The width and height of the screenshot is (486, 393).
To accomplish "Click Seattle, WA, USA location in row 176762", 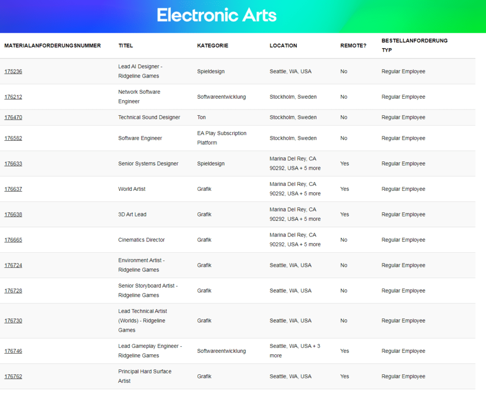I will tap(291, 376).
